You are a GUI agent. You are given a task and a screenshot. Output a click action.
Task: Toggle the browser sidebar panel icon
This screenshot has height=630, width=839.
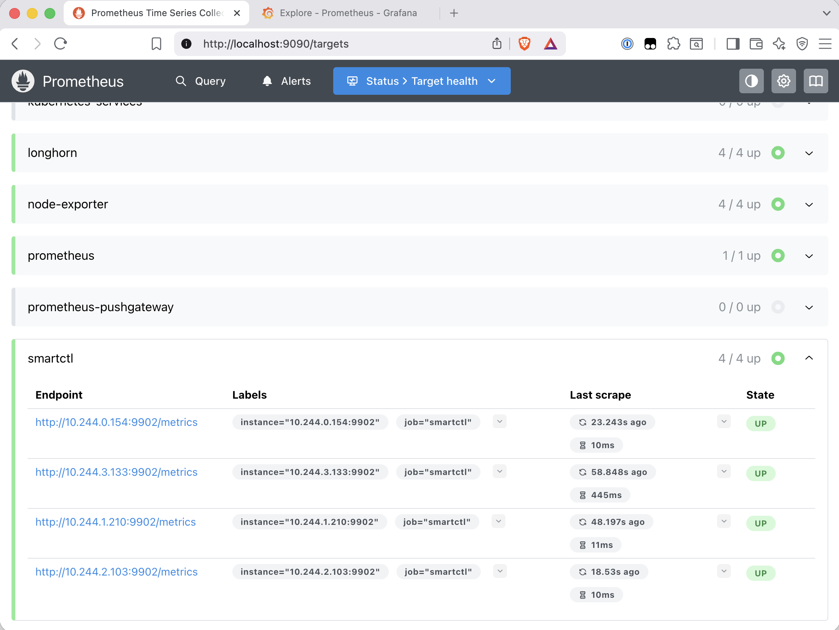[733, 44]
